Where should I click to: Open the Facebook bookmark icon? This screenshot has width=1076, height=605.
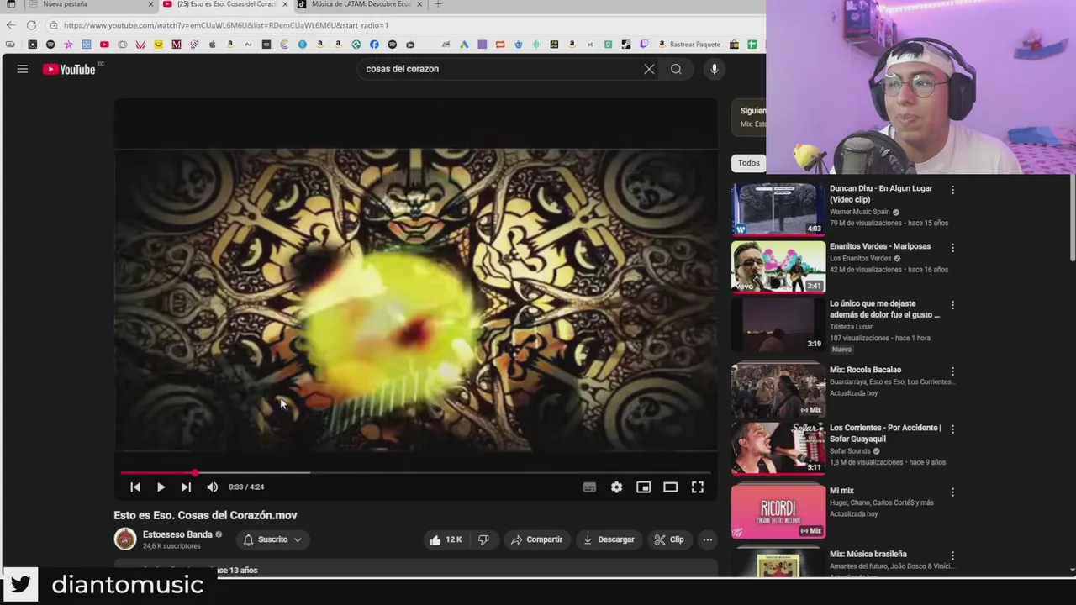374,45
